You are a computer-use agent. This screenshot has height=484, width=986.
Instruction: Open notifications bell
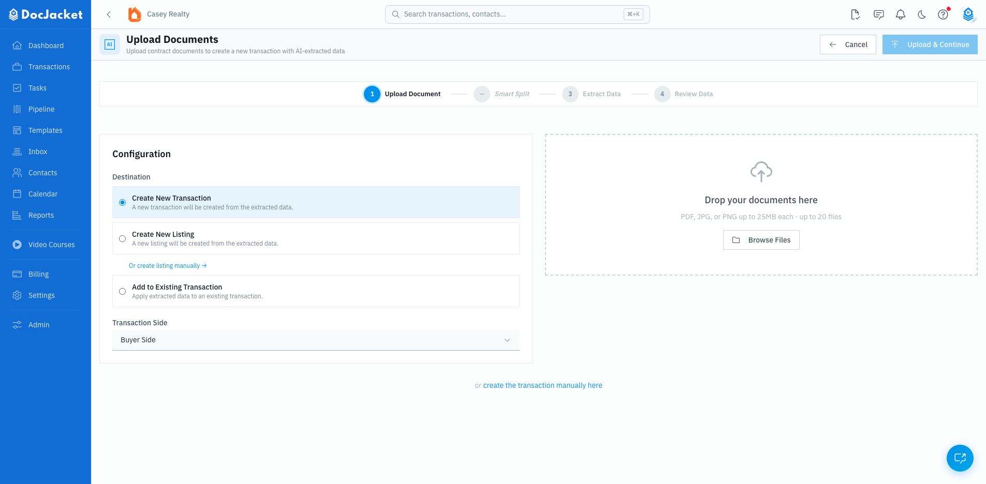pyautogui.click(x=901, y=14)
